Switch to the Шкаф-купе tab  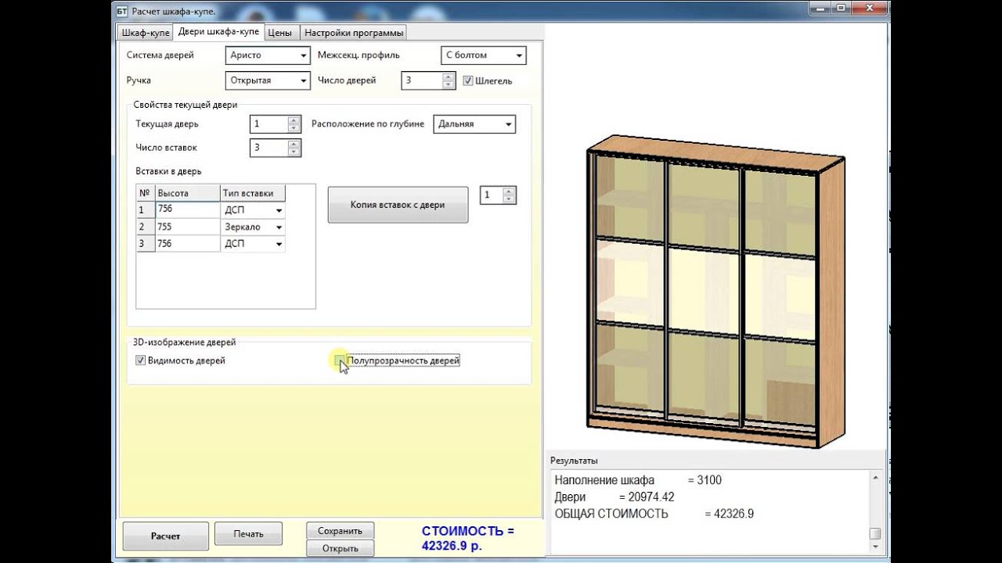tap(145, 33)
